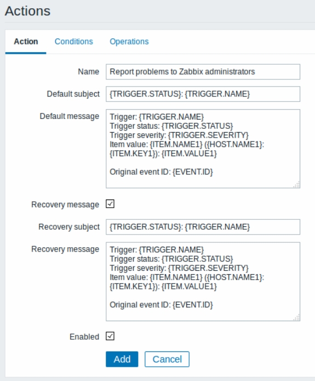Focus the Name input field
The image size is (315, 381).
pos(203,72)
